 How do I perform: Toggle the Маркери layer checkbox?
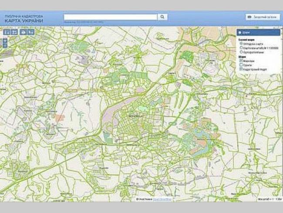[x=241, y=61]
